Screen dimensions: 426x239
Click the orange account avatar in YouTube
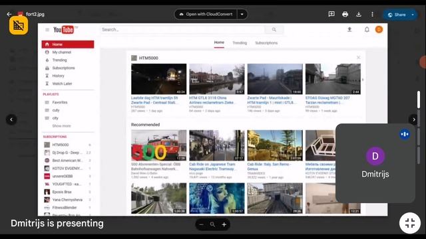[379, 29]
